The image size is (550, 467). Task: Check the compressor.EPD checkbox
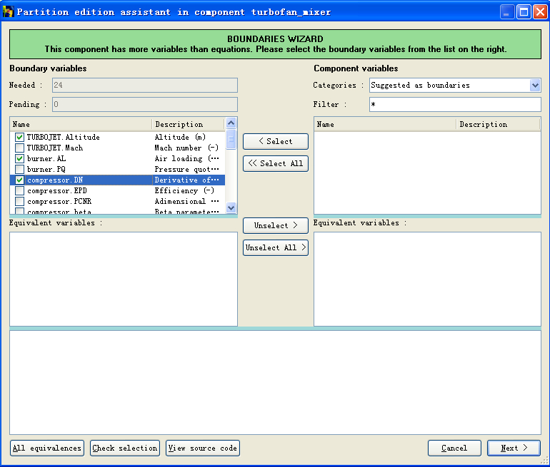[x=20, y=191]
